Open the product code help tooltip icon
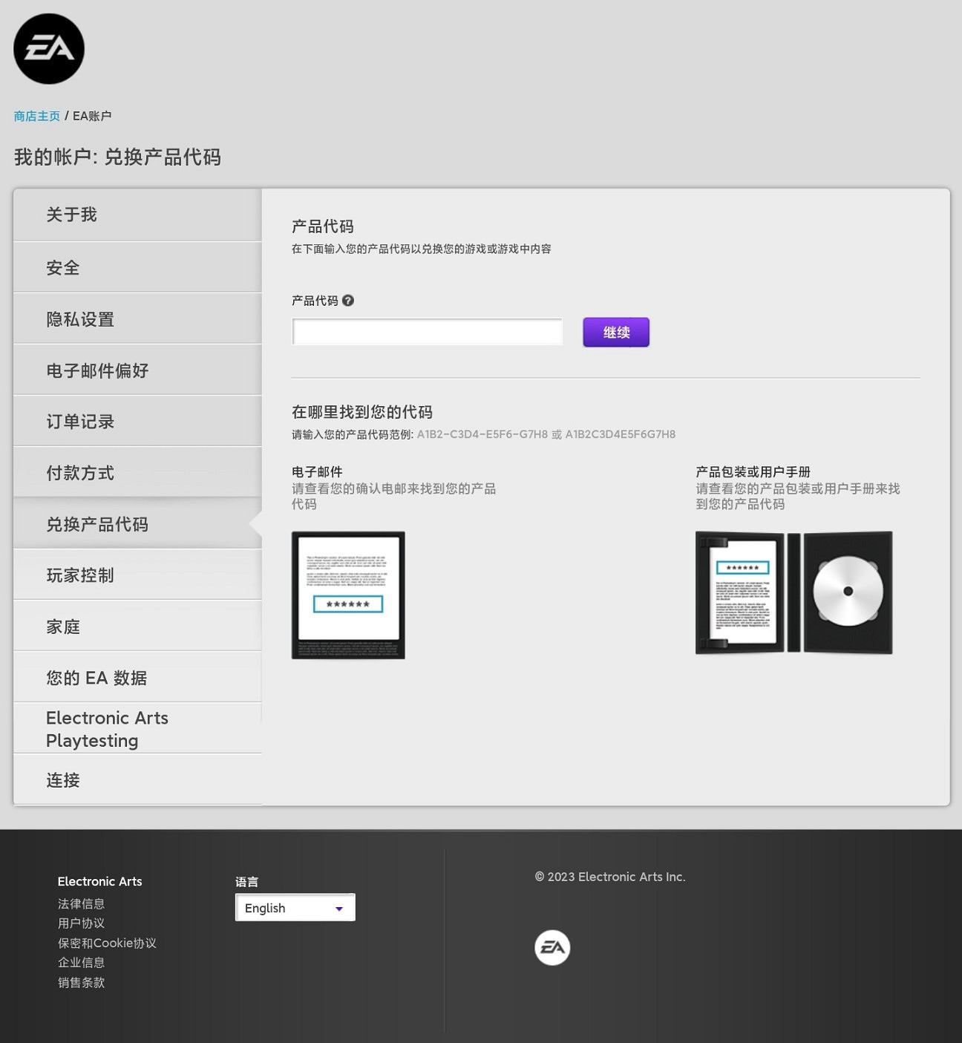The width and height of the screenshot is (962, 1043). click(349, 300)
